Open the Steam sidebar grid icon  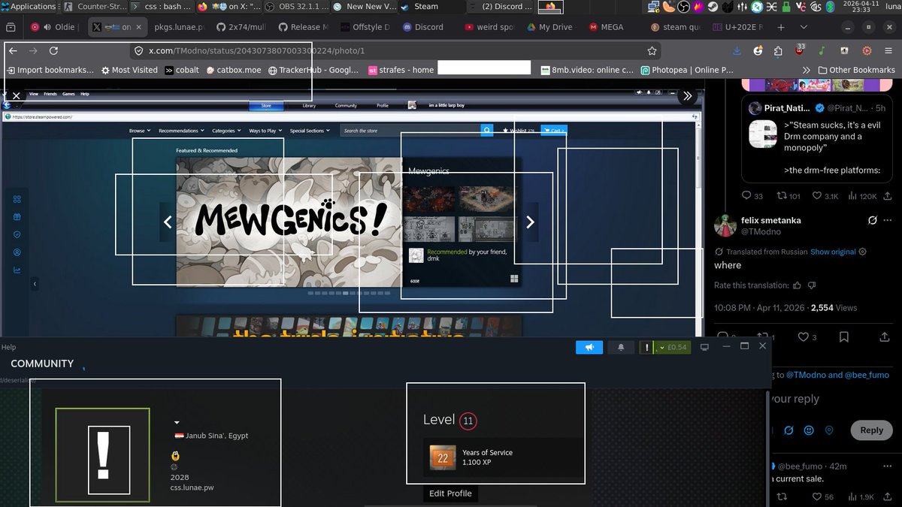pos(17,199)
